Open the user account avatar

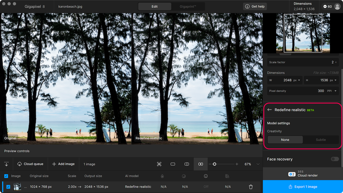pos(337,6)
